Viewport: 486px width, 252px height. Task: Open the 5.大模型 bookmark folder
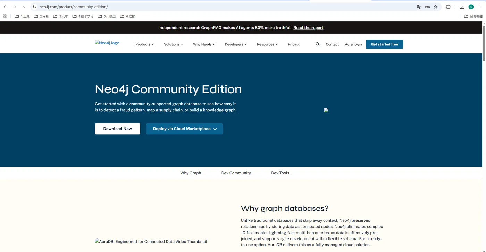tap(107, 16)
